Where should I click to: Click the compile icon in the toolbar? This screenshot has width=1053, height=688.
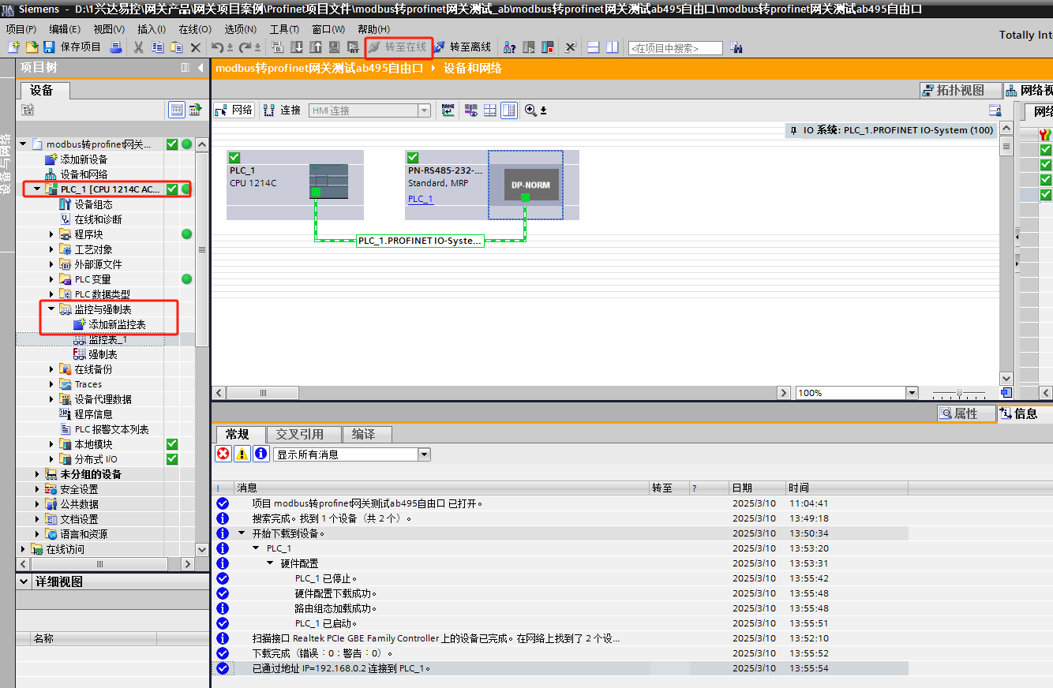point(278,47)
